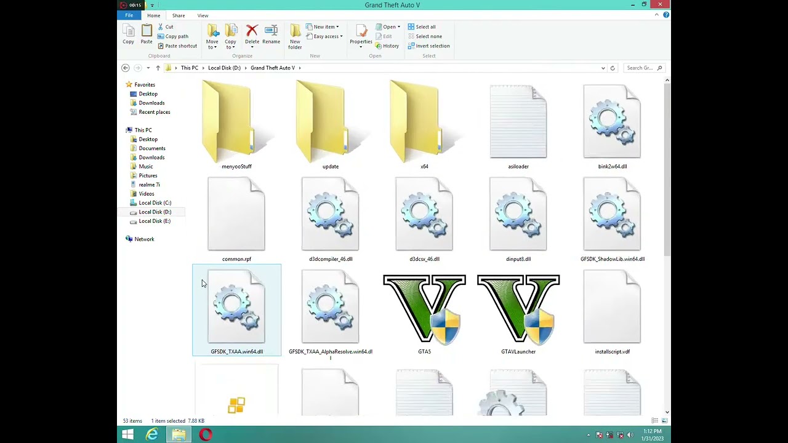Click Paste shortcut in the ribbon

coord(177,46)
